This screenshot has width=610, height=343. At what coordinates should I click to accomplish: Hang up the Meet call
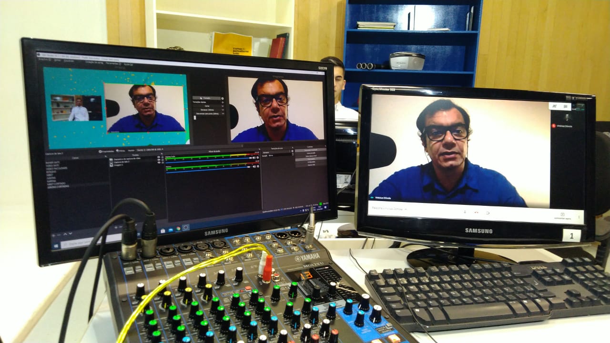coord(477,212)
